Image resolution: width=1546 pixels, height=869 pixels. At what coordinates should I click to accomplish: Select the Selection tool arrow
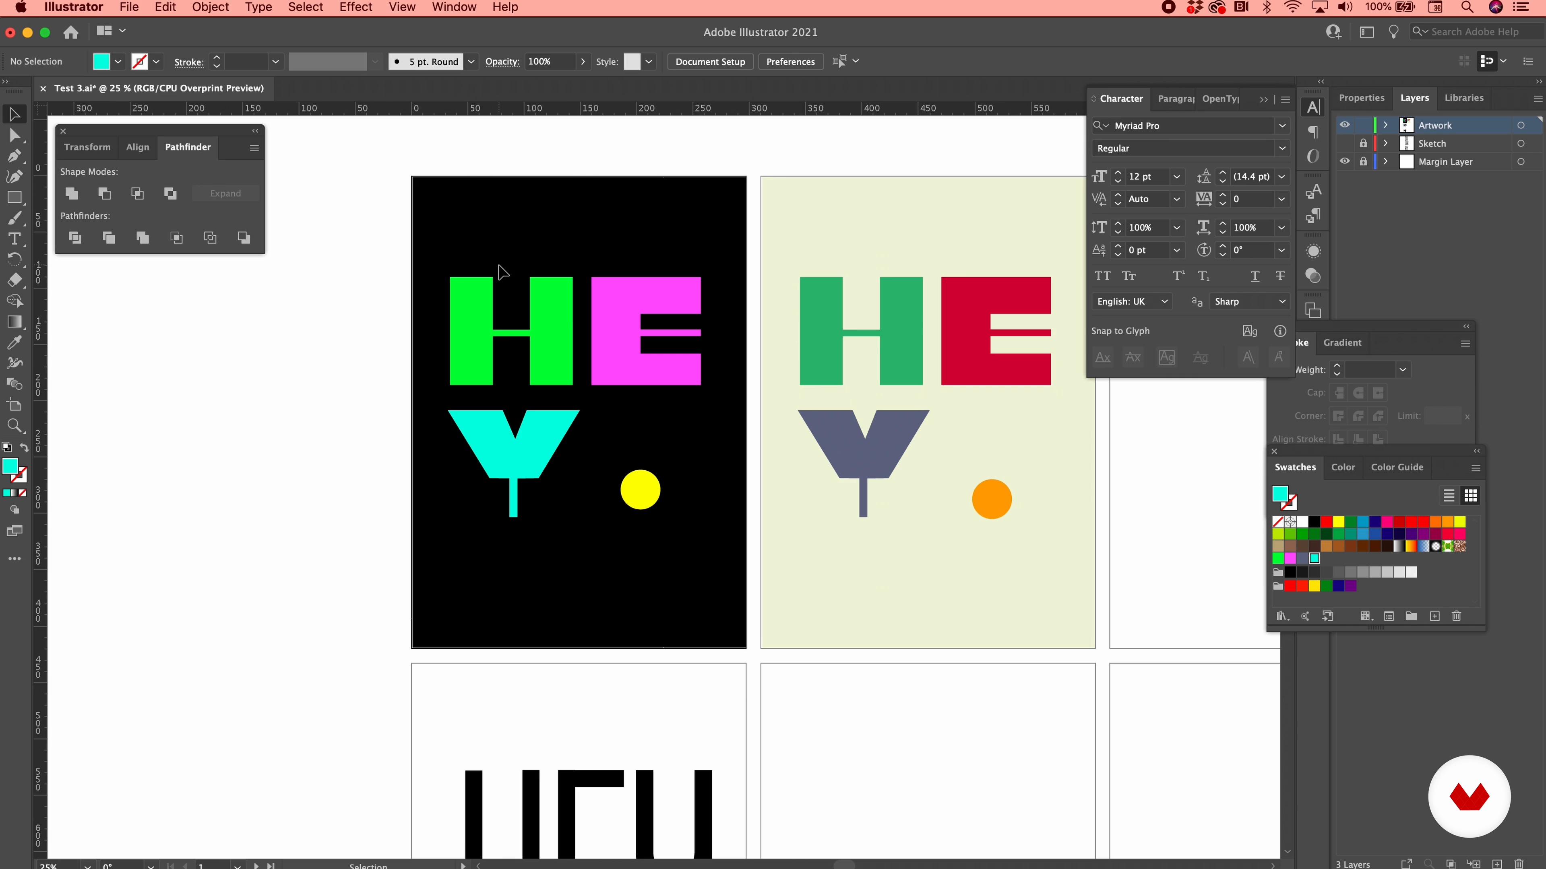click(x=14, y=114)
